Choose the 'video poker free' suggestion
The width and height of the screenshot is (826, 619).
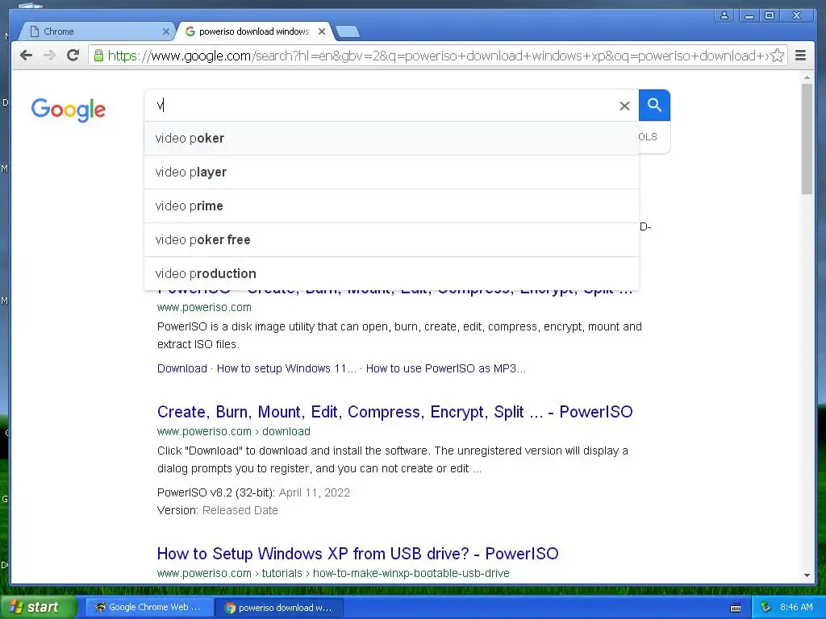(391, 239)
